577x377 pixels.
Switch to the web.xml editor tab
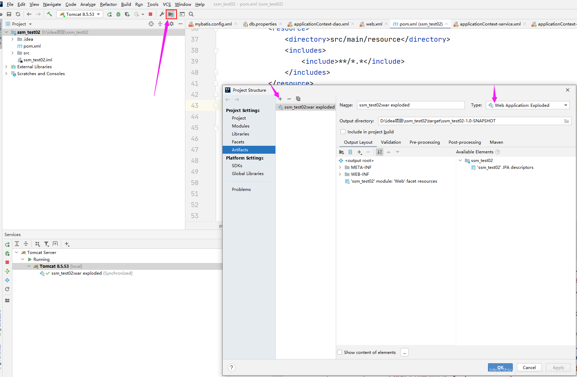click(374, 24)
